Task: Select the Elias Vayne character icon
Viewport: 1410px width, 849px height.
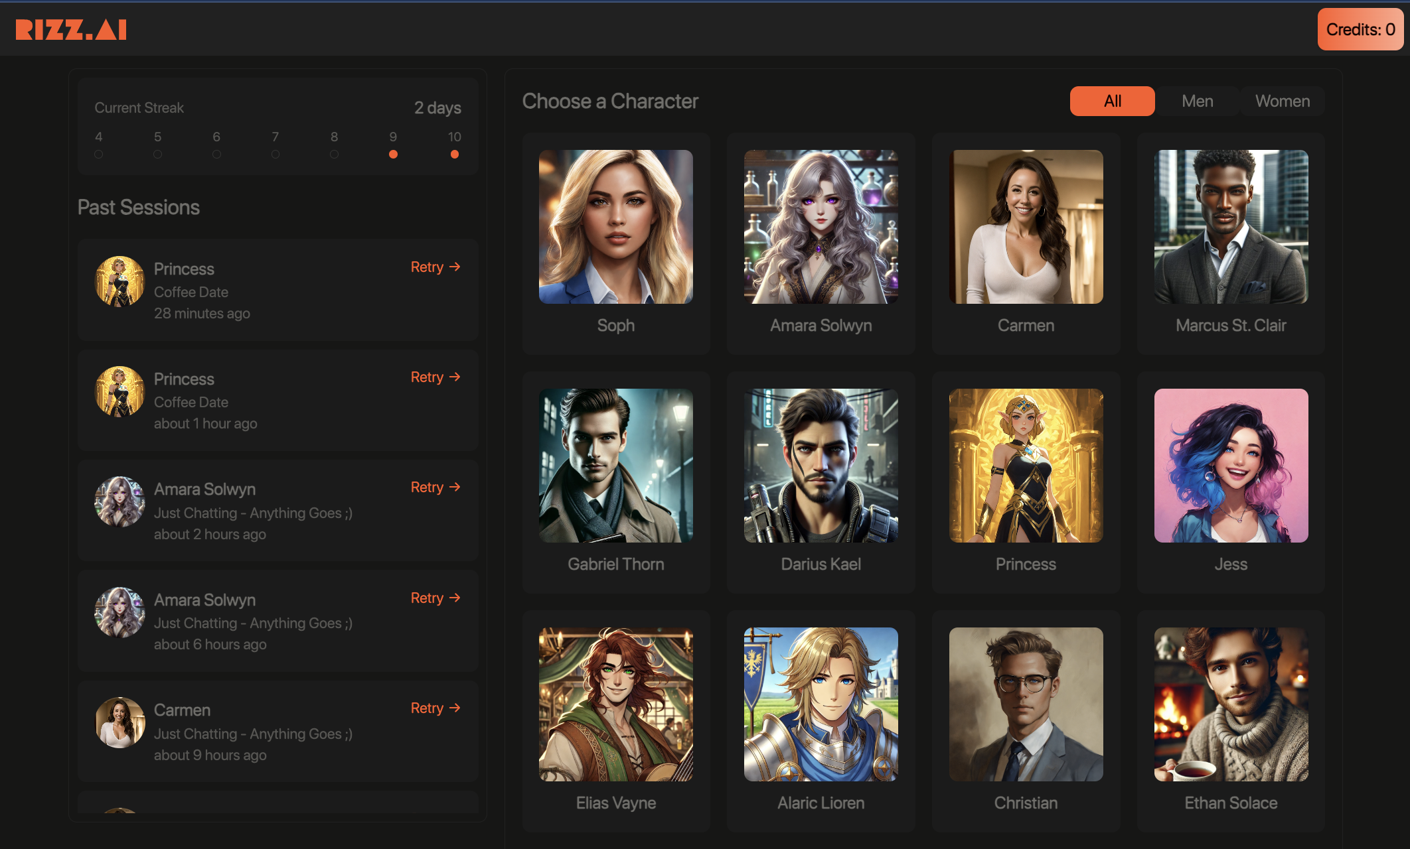Action: (615, 704)
